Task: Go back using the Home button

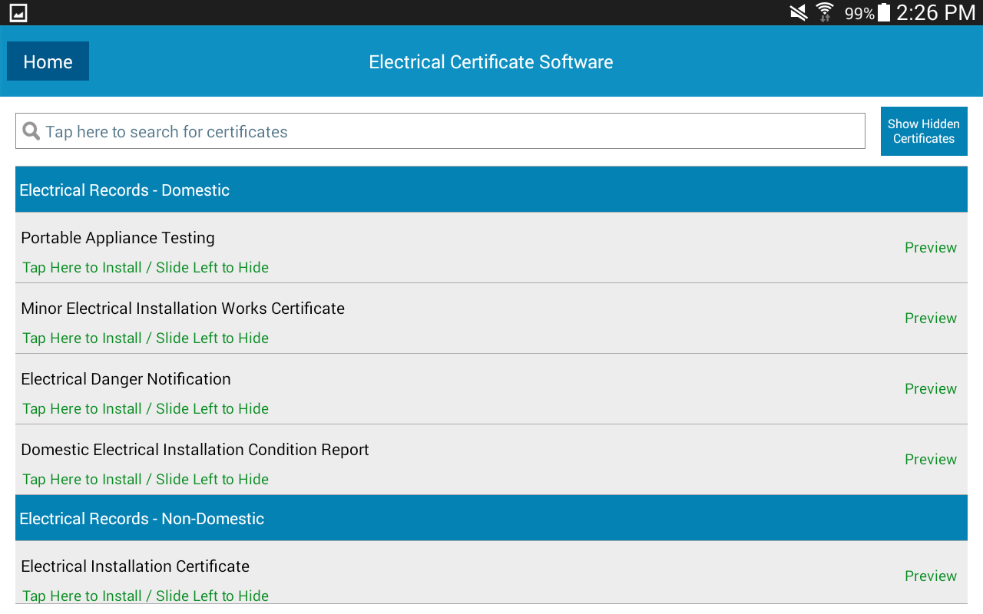Action: click(48, 61)
